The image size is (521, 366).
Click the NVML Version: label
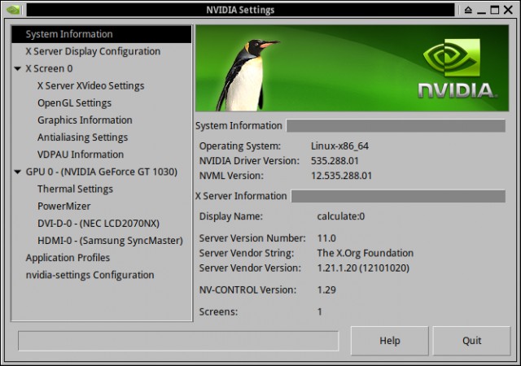(231, 176)
